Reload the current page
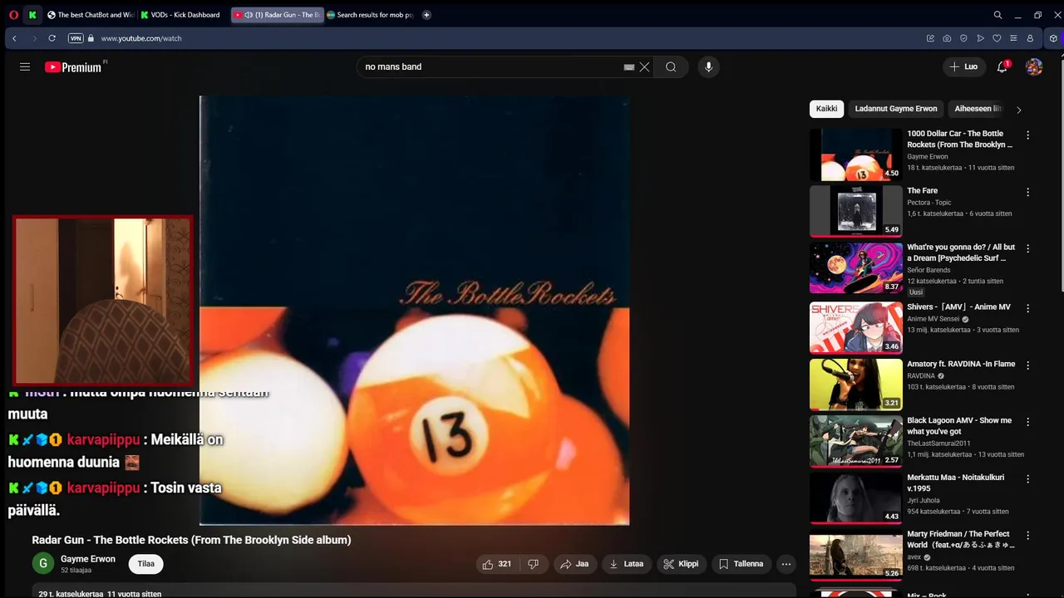This screenshot has height=598, width=1064. 52,38
